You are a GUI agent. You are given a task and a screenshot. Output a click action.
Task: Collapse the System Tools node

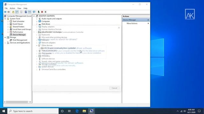[x=5, y=19]
